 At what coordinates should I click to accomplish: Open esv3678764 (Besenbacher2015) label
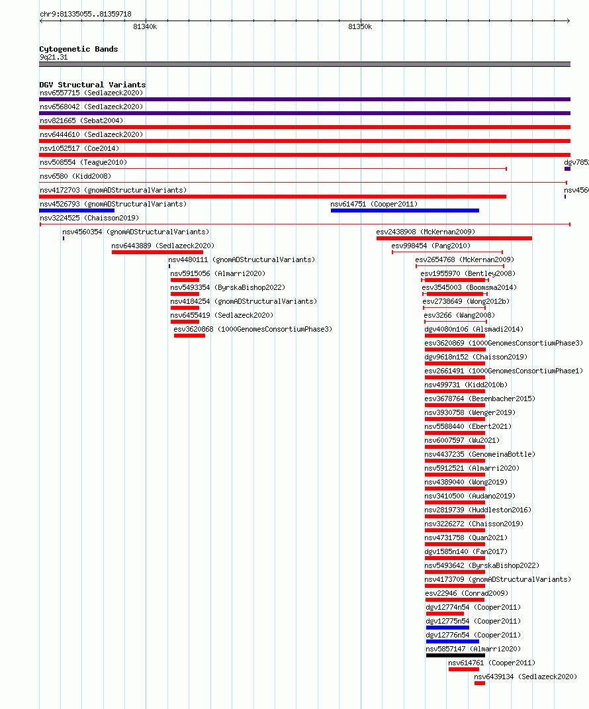480,399
